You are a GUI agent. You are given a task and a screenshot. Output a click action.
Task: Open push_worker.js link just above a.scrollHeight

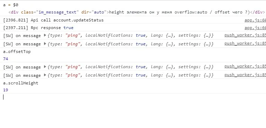click(245, 75)
